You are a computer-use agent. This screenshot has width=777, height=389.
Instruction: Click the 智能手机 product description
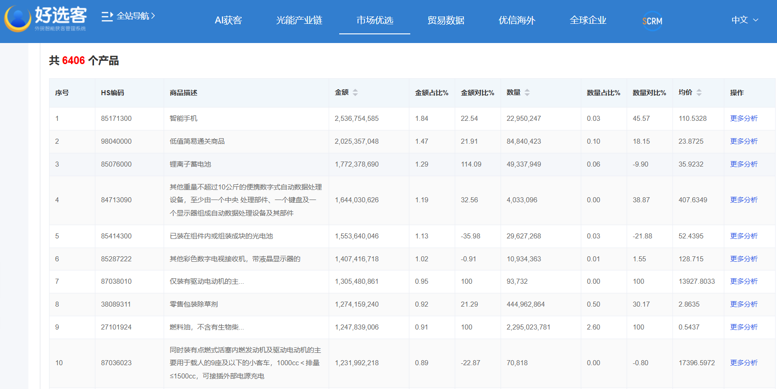[x=183, y=119]
